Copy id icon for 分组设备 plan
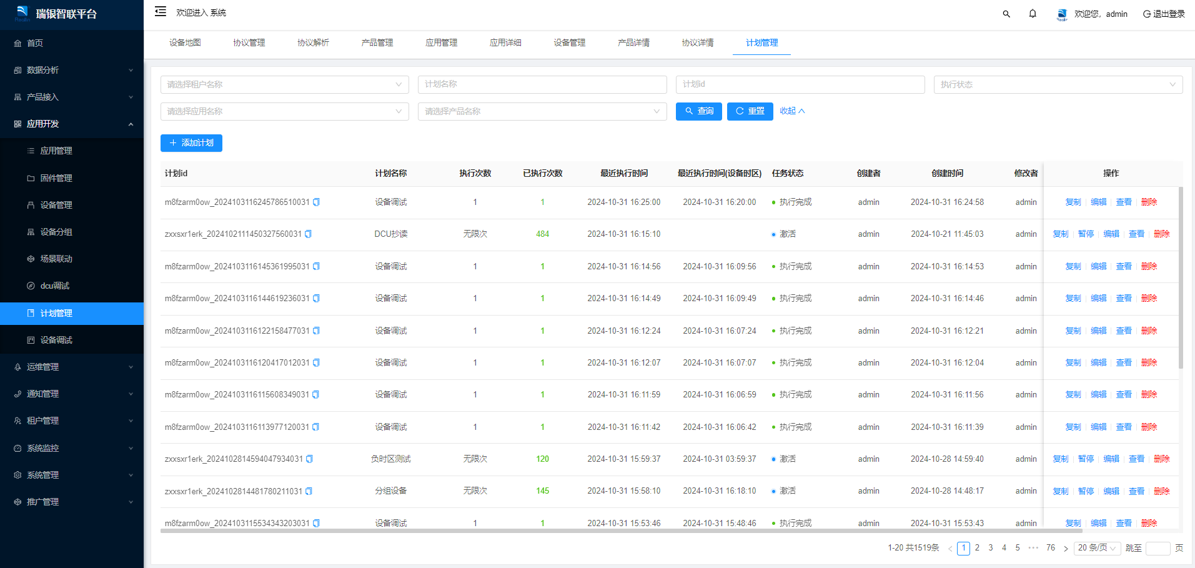Image resolution: width=1195 pixels, height=568 pixels. [309, 491]
